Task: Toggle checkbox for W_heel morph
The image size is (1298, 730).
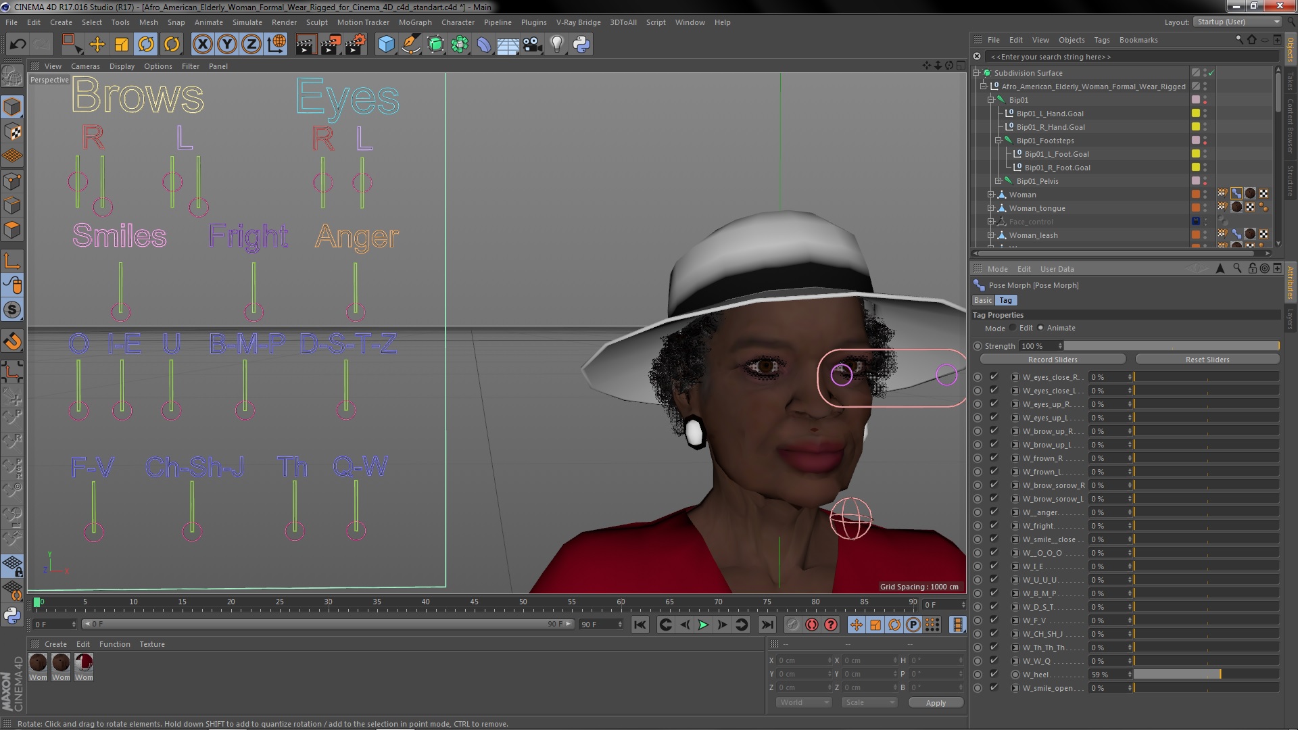Action: (x=994, y=674)
